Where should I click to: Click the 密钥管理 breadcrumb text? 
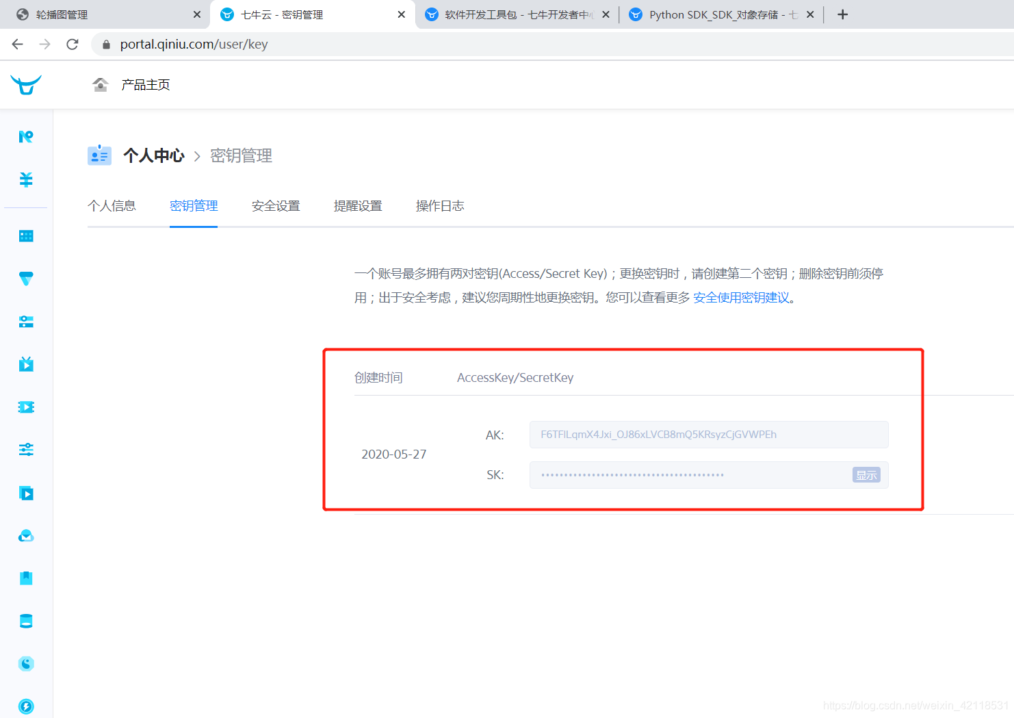(241, 156)
